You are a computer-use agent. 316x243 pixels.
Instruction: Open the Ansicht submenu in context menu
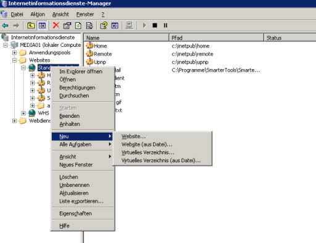tap(82, 157)
